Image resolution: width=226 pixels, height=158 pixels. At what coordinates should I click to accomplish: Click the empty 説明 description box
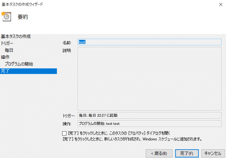pyautogui.click(x=150, y=79)
